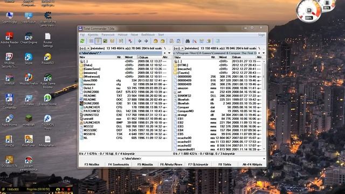Select the RivaTuner desktop icon
Screen dimensions: 345x194
point(29,141)
